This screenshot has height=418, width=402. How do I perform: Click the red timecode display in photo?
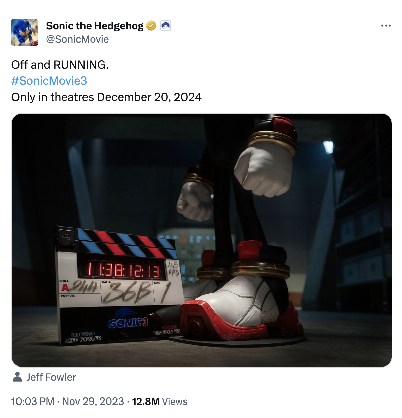click(120, 270)
